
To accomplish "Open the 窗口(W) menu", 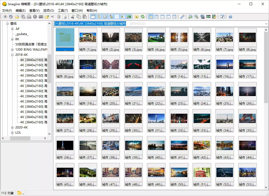I will coord(77,11).
